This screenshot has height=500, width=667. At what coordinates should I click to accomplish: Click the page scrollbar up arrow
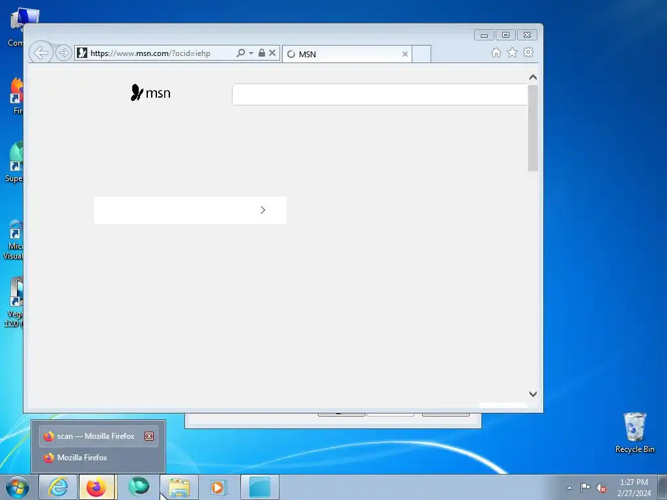point(533,77)
